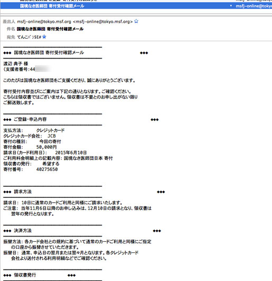Image resolution: width=272 pixels, height=281 pixels.
Task: Click the thank-you sentence このたびは国境なき医師団
Action: [x=69, y=80]
